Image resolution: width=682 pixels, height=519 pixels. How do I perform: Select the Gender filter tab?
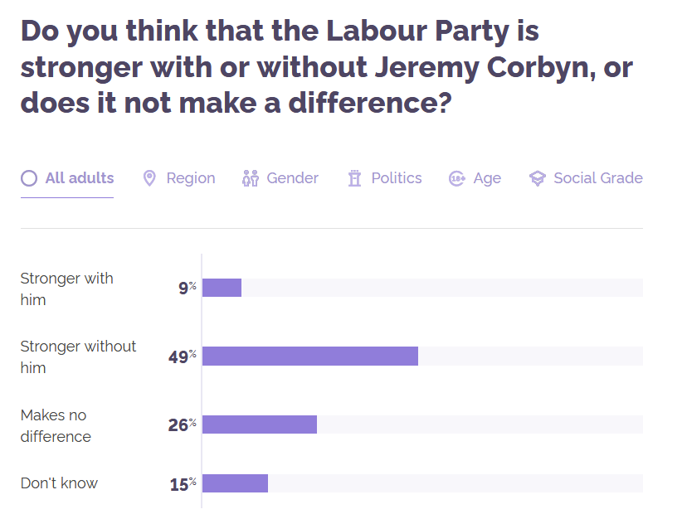280,178
